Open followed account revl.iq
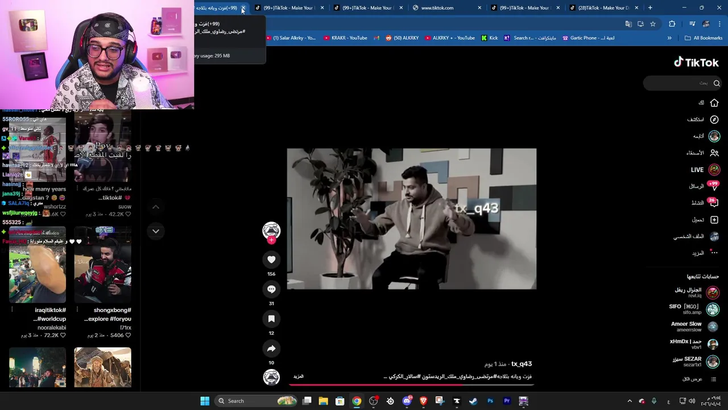This screenshot has height=410, width=728. [x=696, y=292]
